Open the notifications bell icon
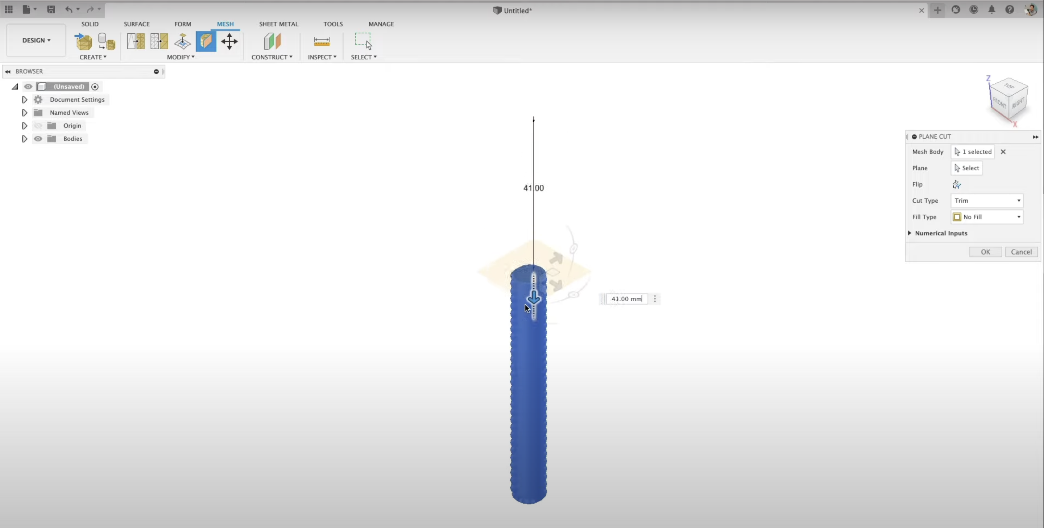 pos(991,10)
